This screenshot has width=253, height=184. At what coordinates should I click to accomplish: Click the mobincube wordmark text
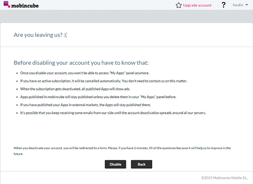click(x=25, y=6)
